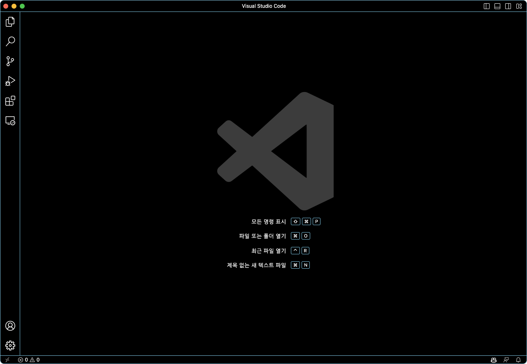Open the Copilot status icon
Image resolution: width=527 pixels, height=364 pixels.
click(x=494, y=360)
